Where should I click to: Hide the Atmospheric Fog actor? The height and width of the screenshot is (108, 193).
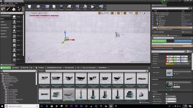[153, 15]
